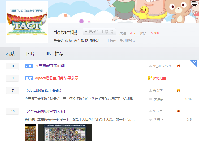Viewport: 199px width, 141px height.
Task: Open the wide tier-list image thumbnail
Action: [65, 132]
